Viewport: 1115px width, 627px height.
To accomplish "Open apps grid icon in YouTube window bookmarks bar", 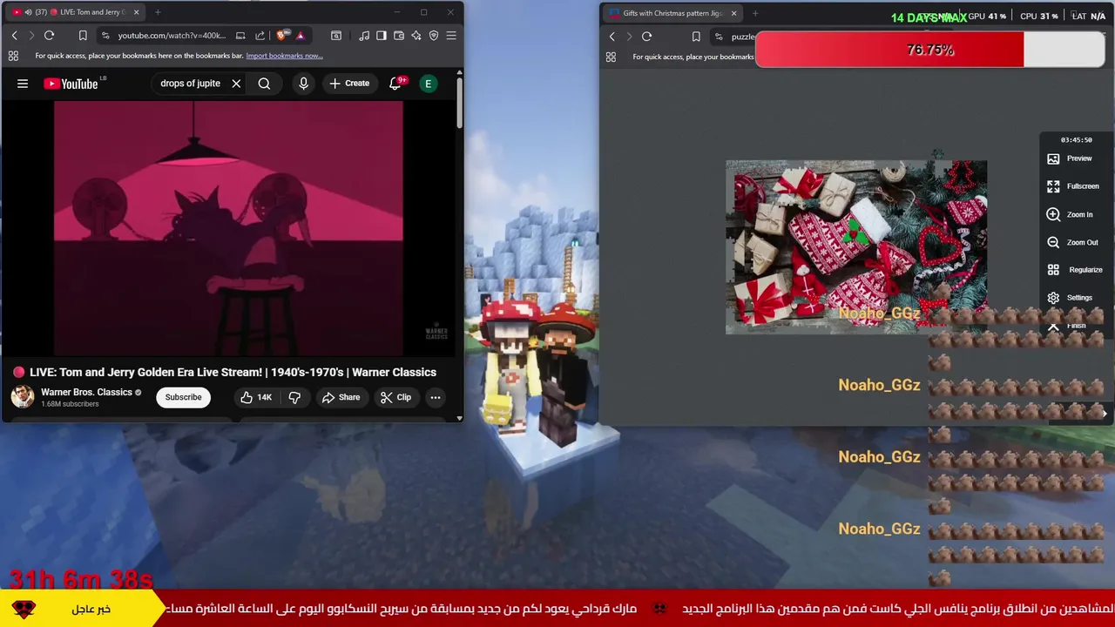I will coord(13,56).
